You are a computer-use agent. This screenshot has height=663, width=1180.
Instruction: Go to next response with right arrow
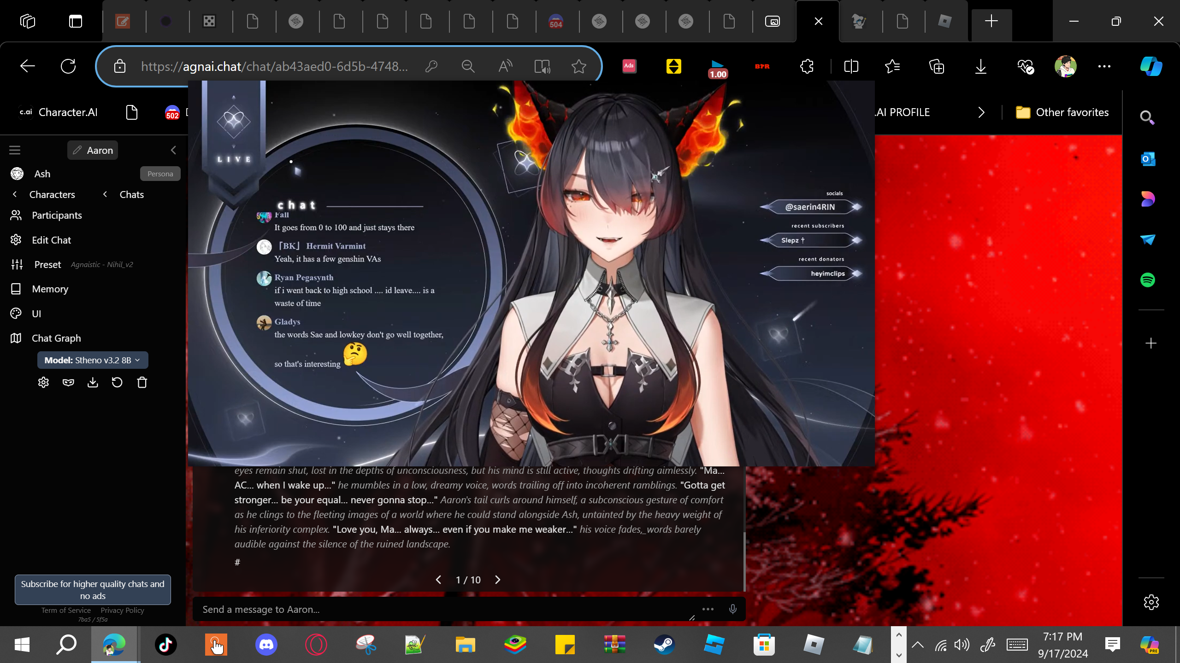coord(497,580)
